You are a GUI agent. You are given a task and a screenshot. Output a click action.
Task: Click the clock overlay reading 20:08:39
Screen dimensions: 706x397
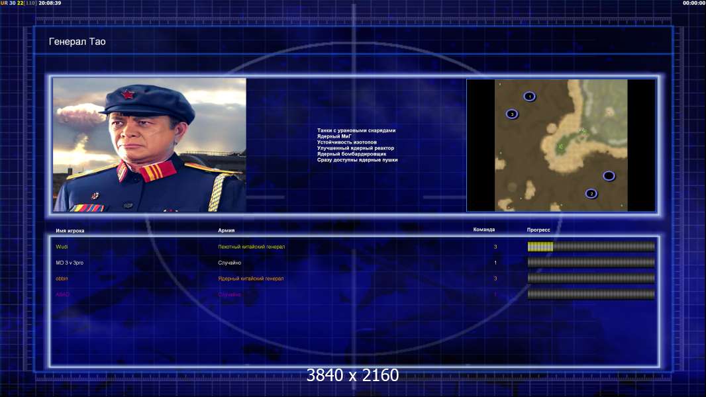tap(50, 3)
